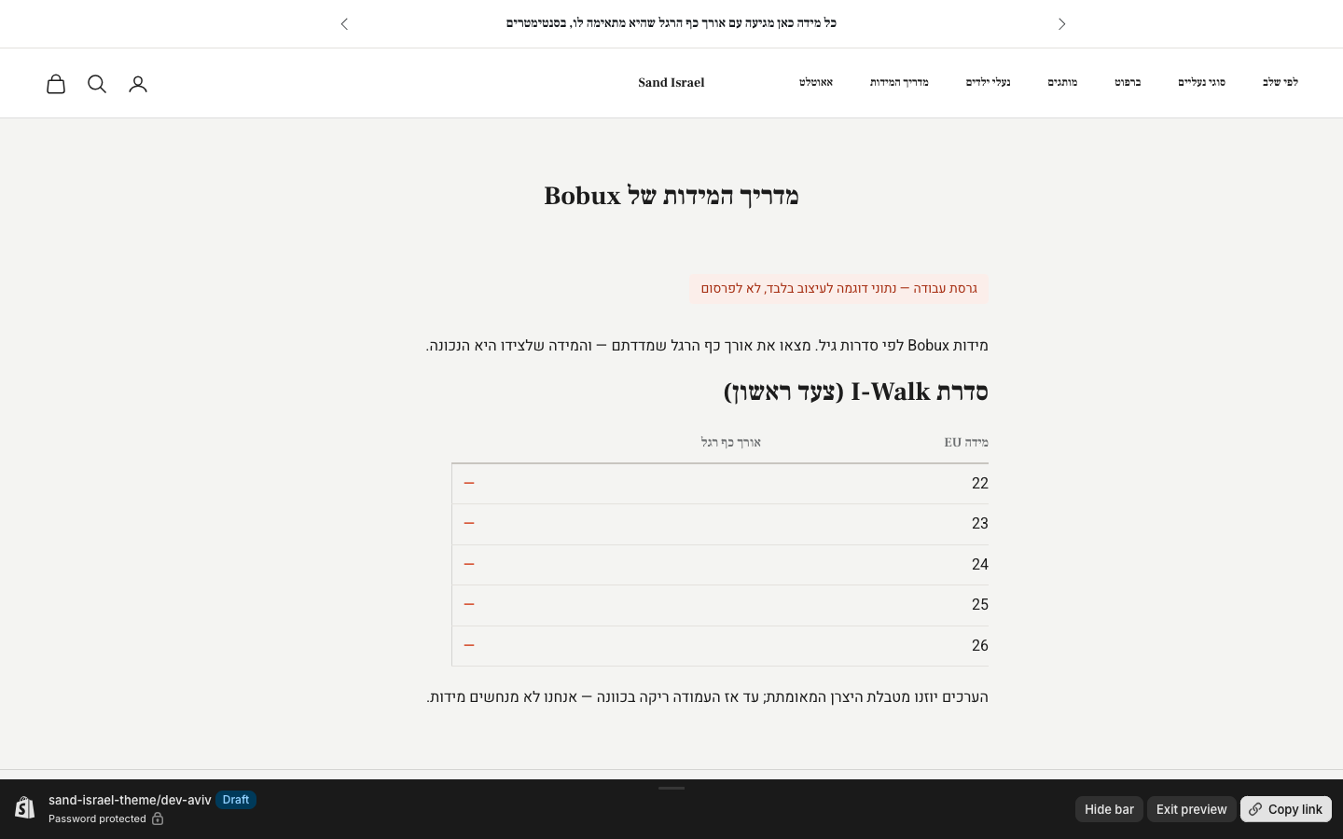The height and width of the screenshot is (839, 1343).
Task: Click the red dash in the size 26 row
Action: [x=469, y=645]
